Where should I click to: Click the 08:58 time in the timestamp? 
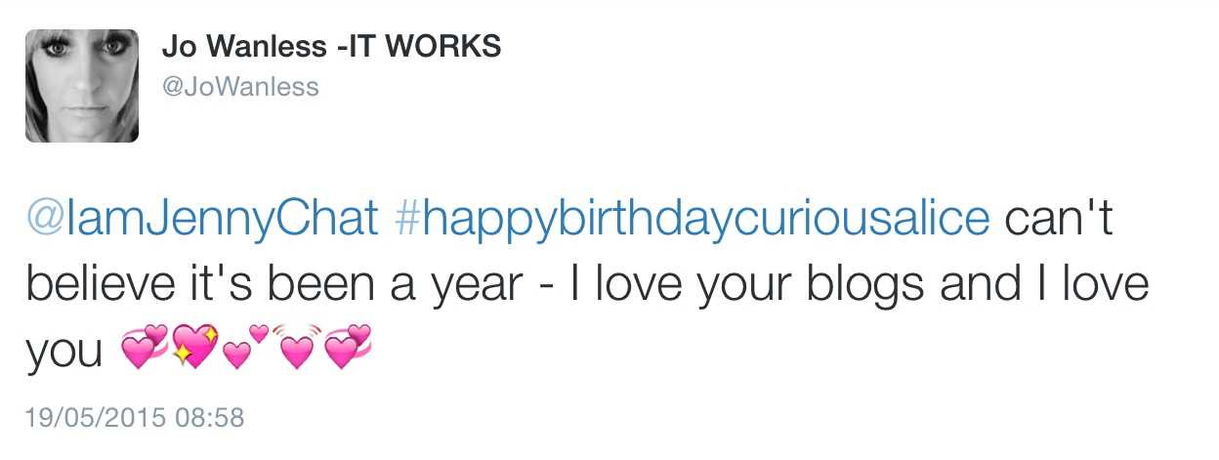[x=209, y=419]
